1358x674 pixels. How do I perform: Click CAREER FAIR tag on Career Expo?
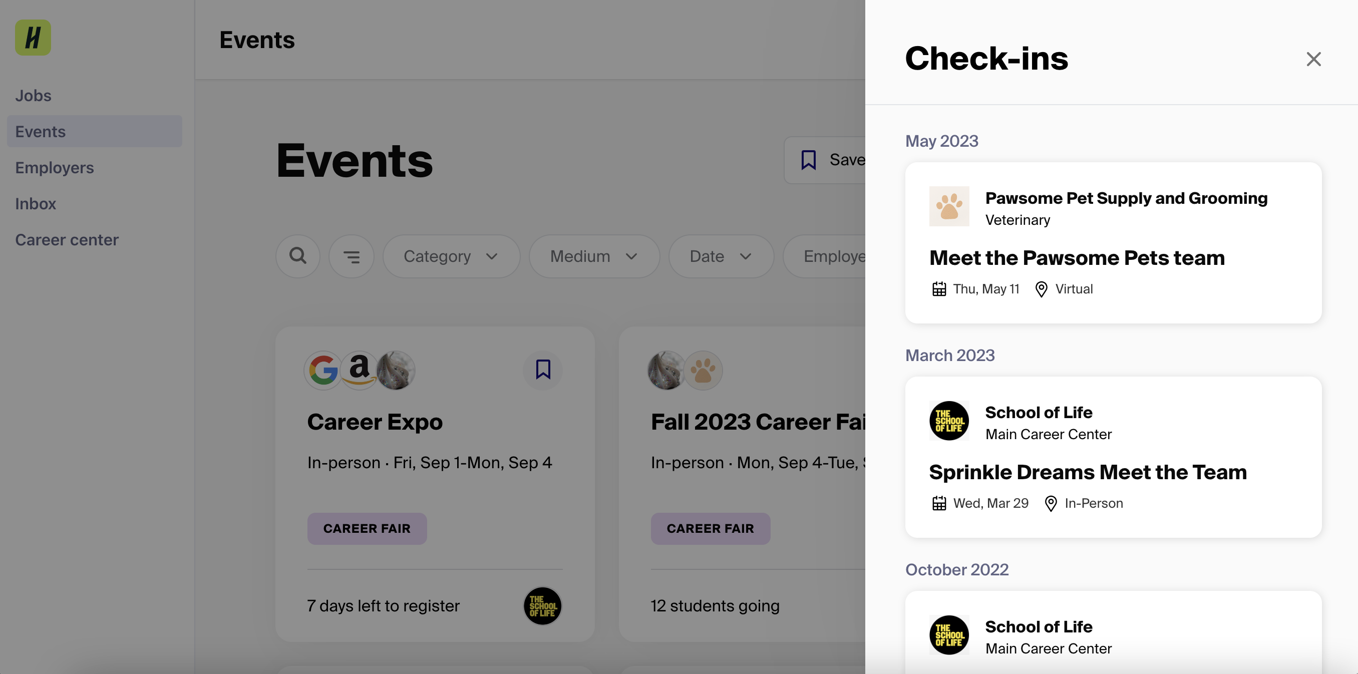(x=367, y=529)
